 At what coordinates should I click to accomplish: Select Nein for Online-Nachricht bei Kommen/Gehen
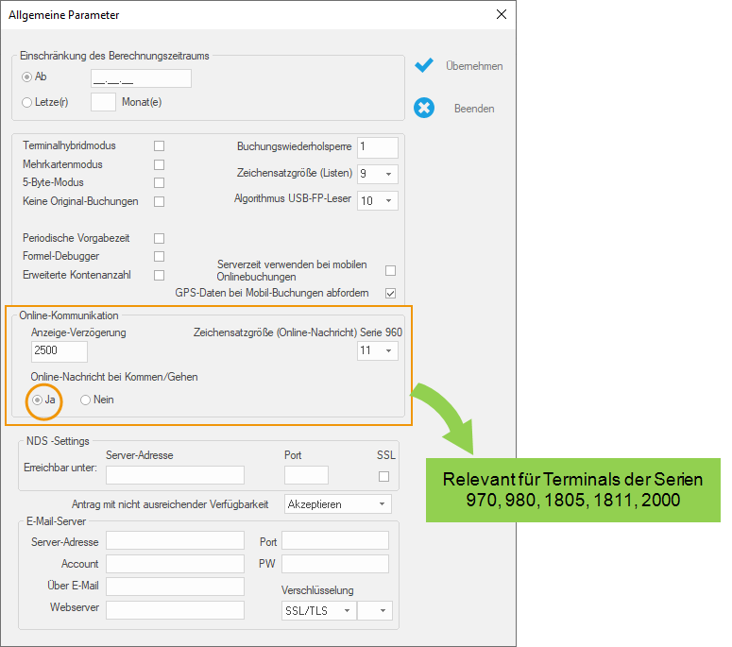point(86,400)
